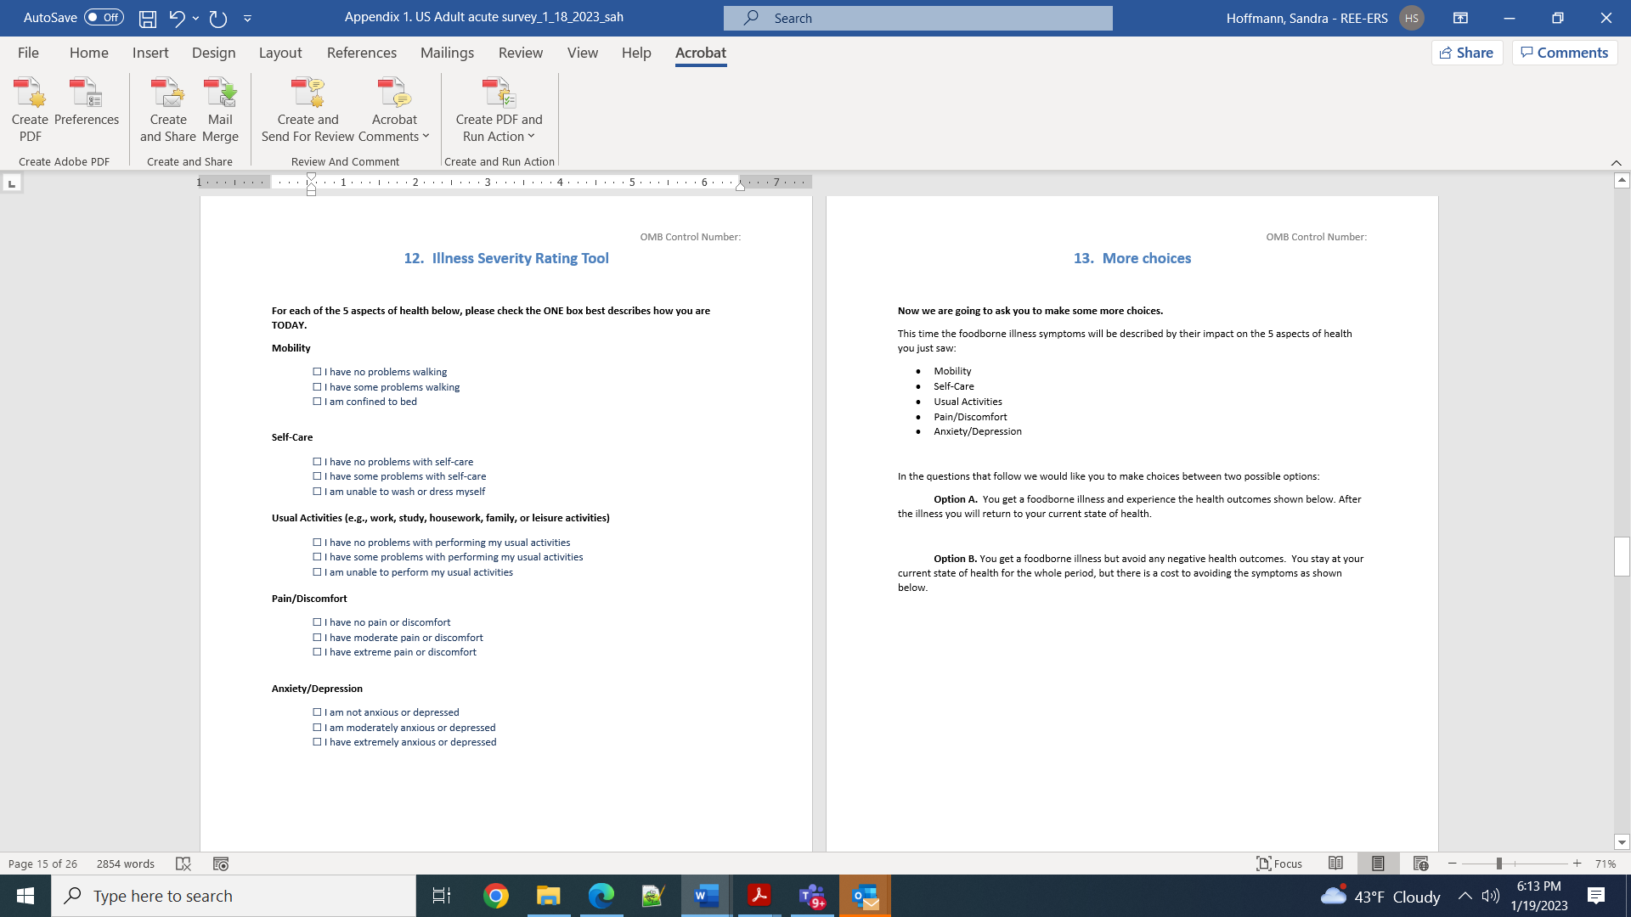Open the References tab

click(361, 53)
